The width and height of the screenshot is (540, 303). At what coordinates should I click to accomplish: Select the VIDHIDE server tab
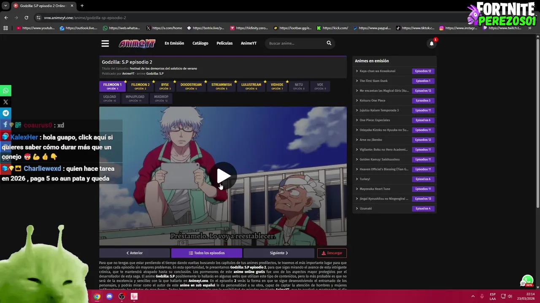[x=277, y=86]
